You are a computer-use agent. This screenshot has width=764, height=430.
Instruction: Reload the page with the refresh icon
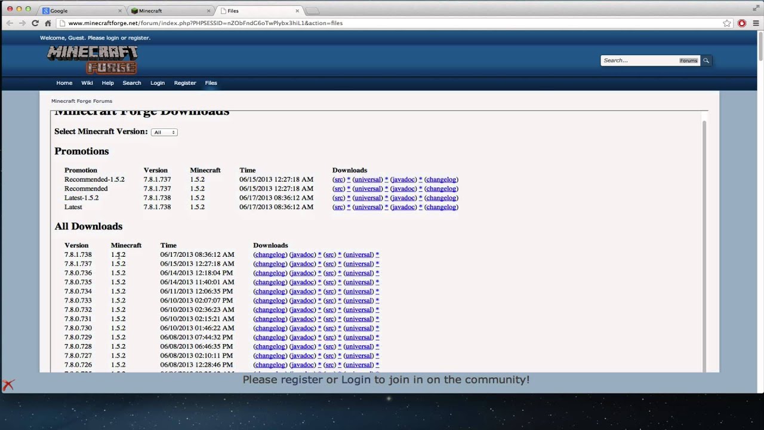[x=35, y=23]
